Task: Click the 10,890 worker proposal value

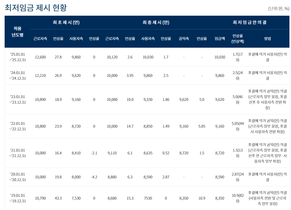Action: [40, 100]
